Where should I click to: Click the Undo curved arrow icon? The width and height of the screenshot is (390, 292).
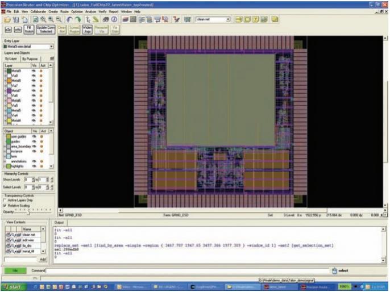[69, 19]
